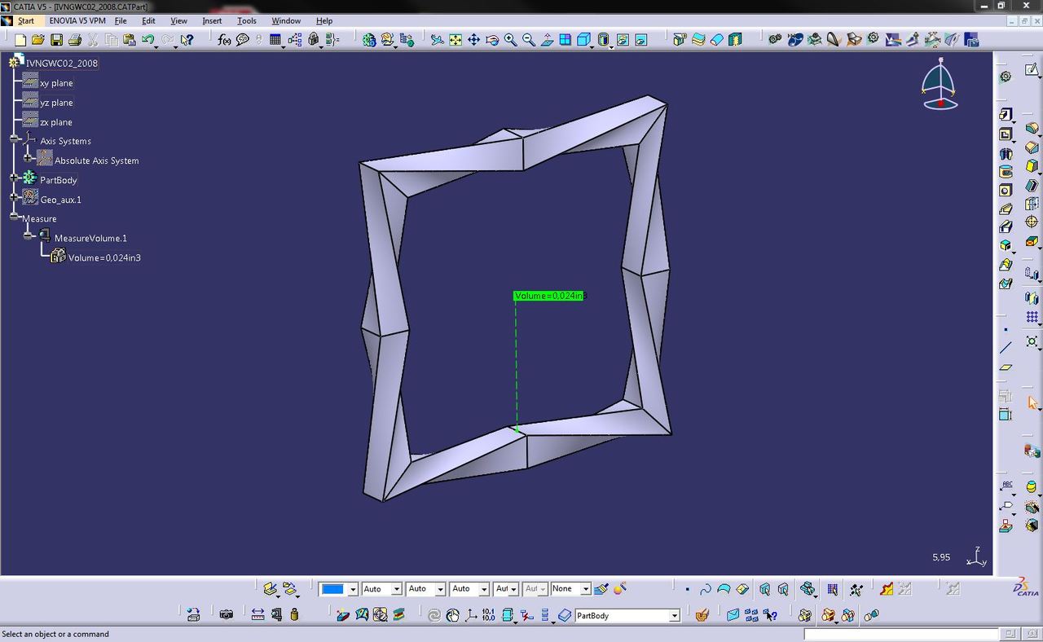Click the What's This help icon

(187, 40)
